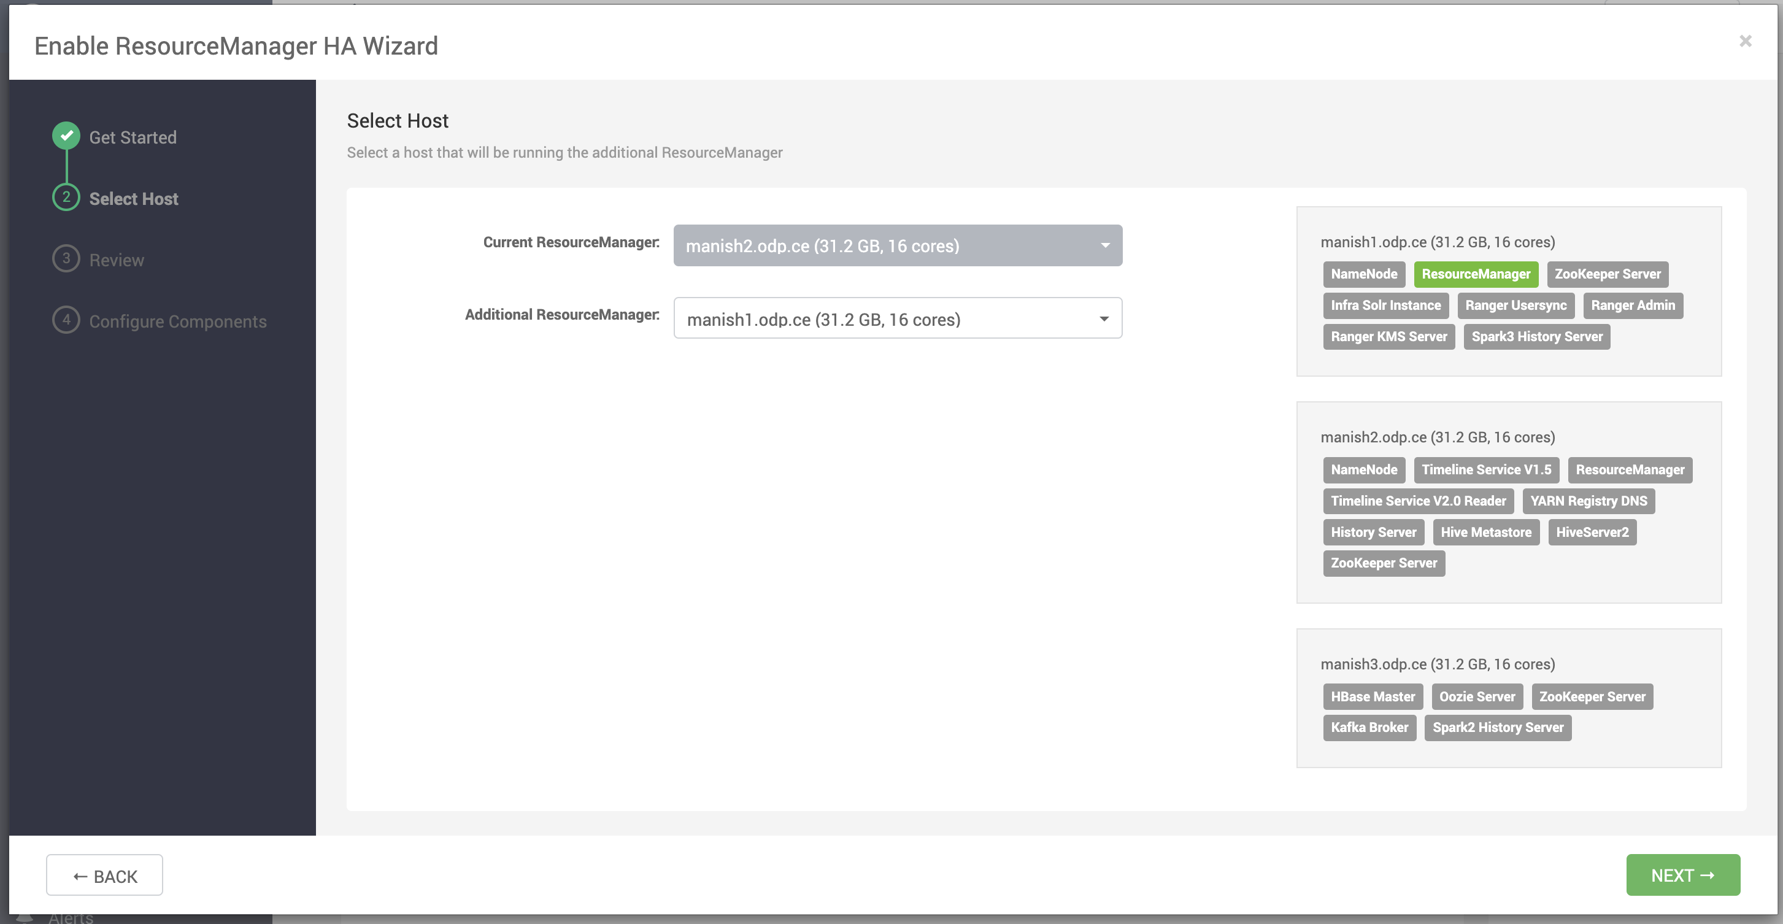This screenshot has width=1783, height=924.
Task: Click the Current ResourceManager label
Action: pyautogui.click(x=571, y=242)
